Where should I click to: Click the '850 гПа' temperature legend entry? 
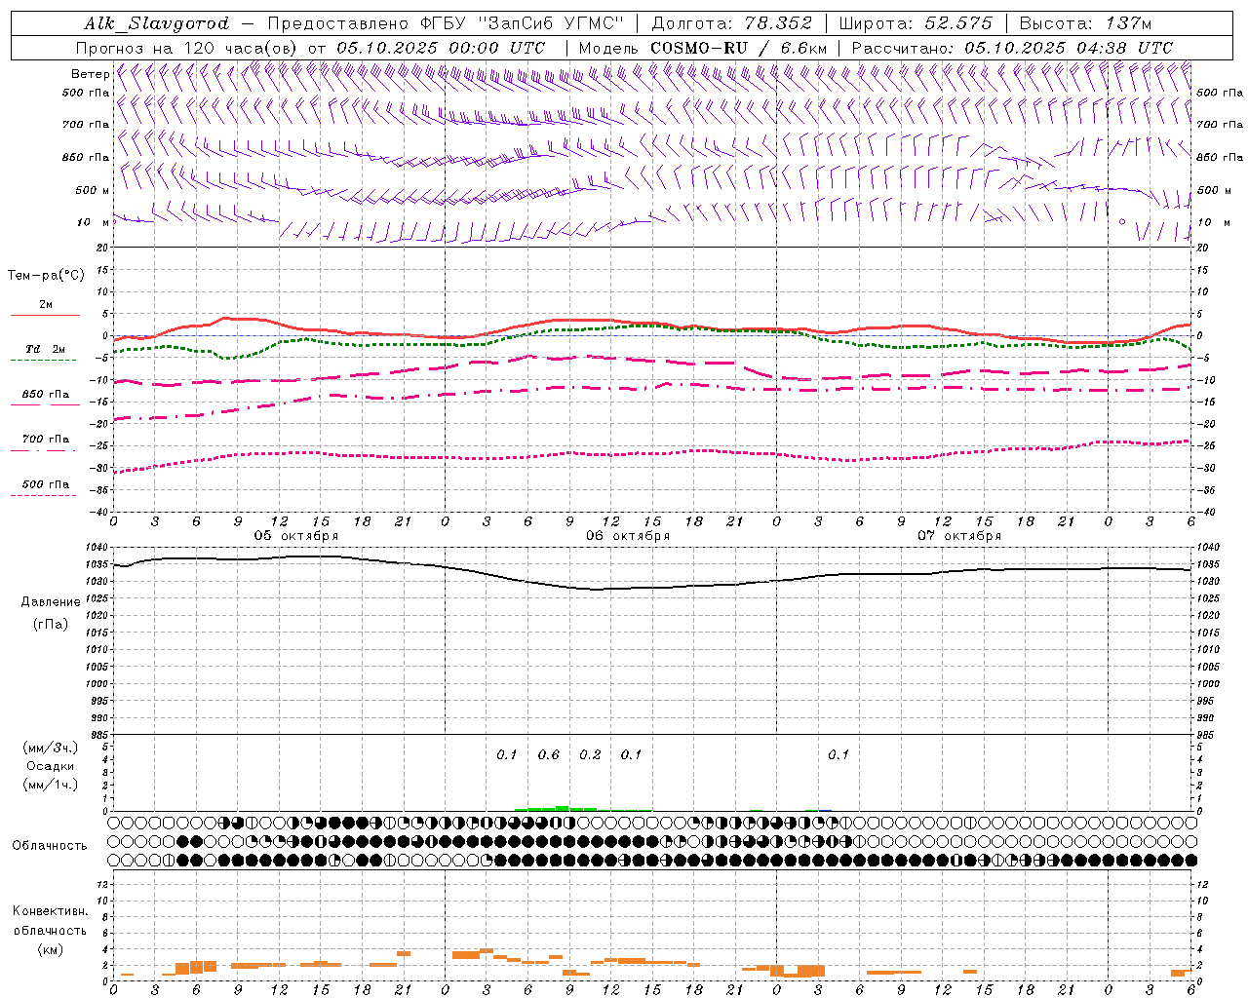(x=46, y=395)
